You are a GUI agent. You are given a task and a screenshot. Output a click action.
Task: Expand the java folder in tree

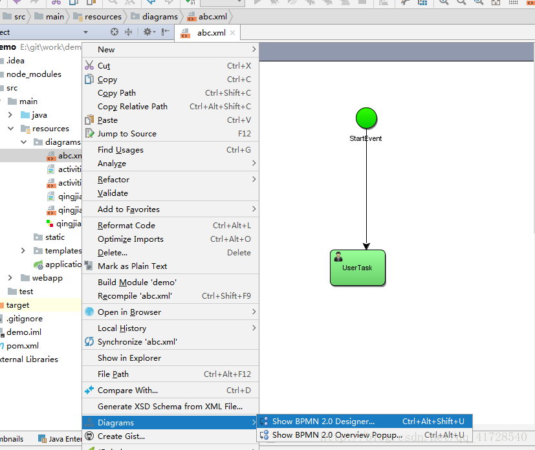[x=10, y=115]
